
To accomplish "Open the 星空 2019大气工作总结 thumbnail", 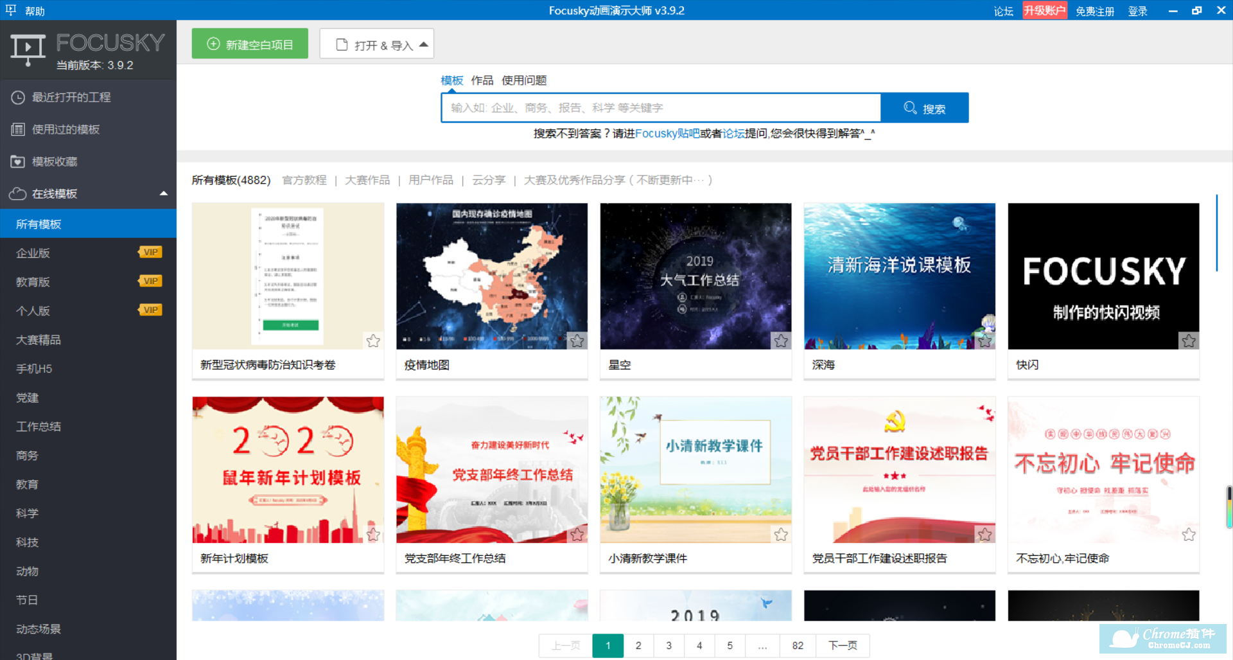I will 695,276.
